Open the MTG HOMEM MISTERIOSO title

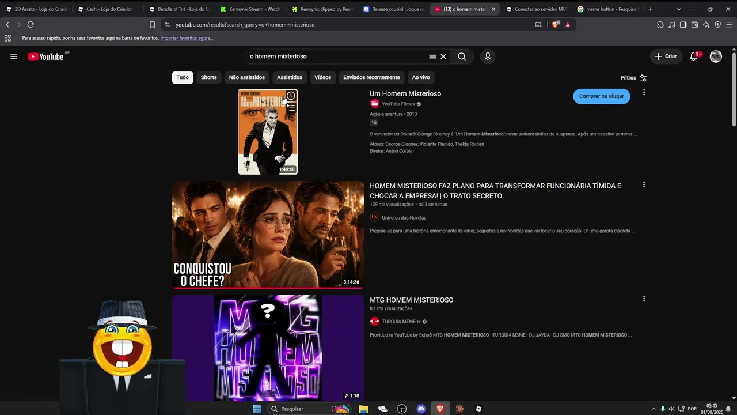[x=412, y=300]
